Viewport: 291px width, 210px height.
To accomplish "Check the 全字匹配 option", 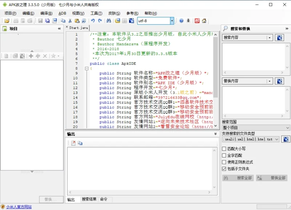I will click(x=225, y=155).
